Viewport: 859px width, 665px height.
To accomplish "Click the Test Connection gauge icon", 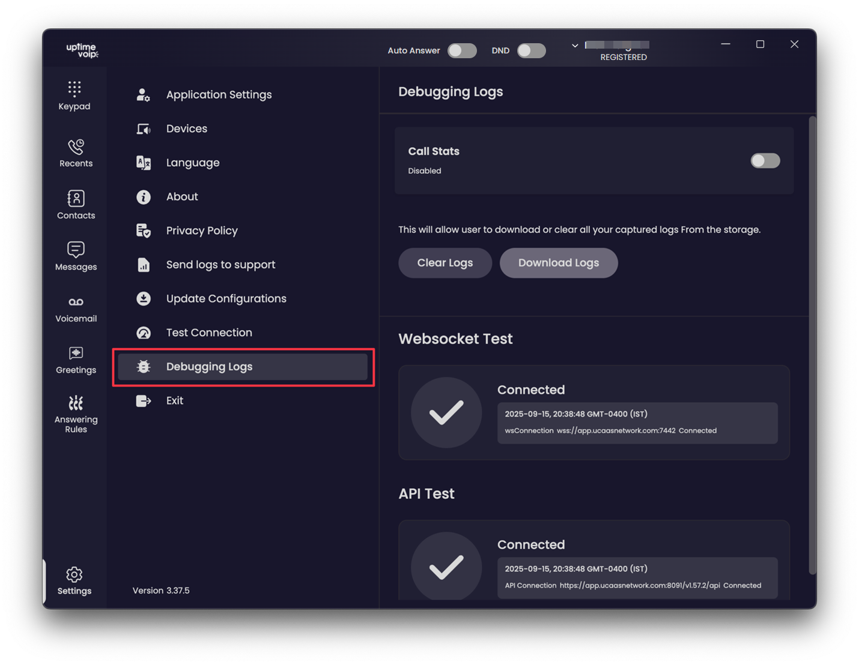I will click(x=144, y=333).
